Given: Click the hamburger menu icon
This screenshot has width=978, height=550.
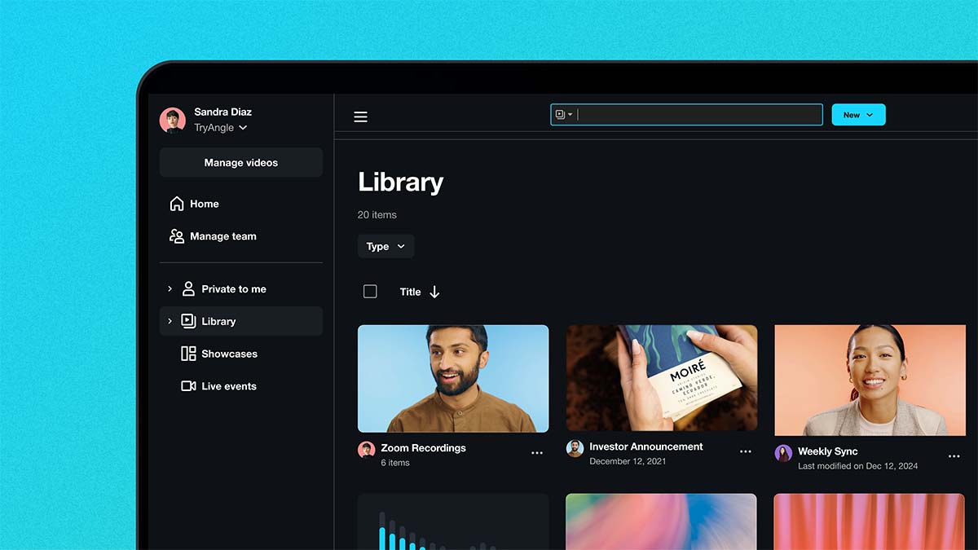Looking at the screenshot, I should (x=360, y=117).
